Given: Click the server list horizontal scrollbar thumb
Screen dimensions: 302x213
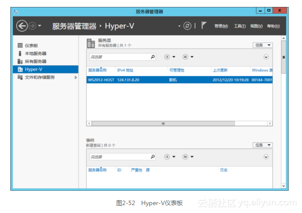Looking at the screenshot, I should point(163,124).
